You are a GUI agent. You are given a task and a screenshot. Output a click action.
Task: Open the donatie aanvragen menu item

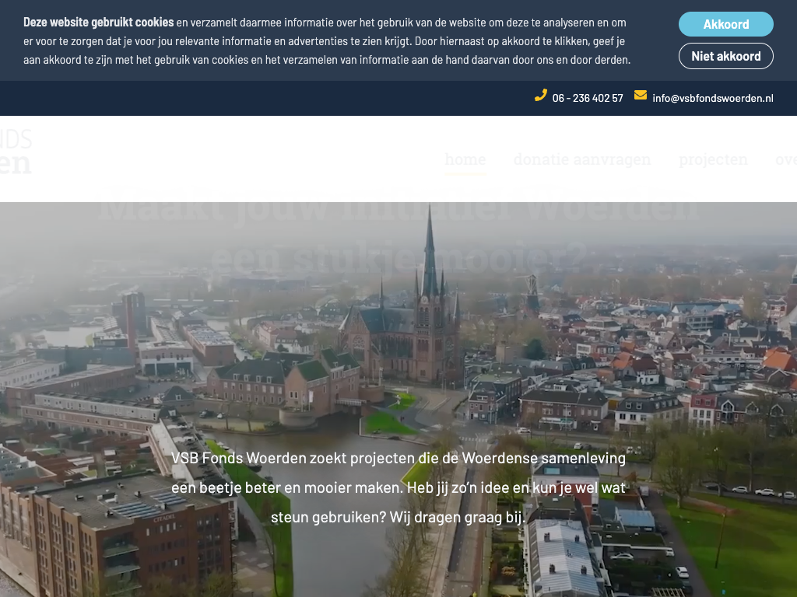point(581,159)
